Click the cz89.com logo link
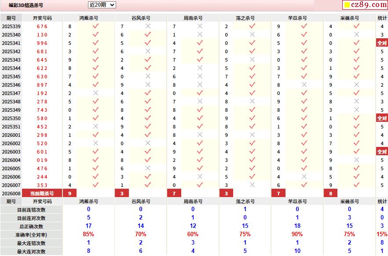388x256 pixels. pos(365,5)
